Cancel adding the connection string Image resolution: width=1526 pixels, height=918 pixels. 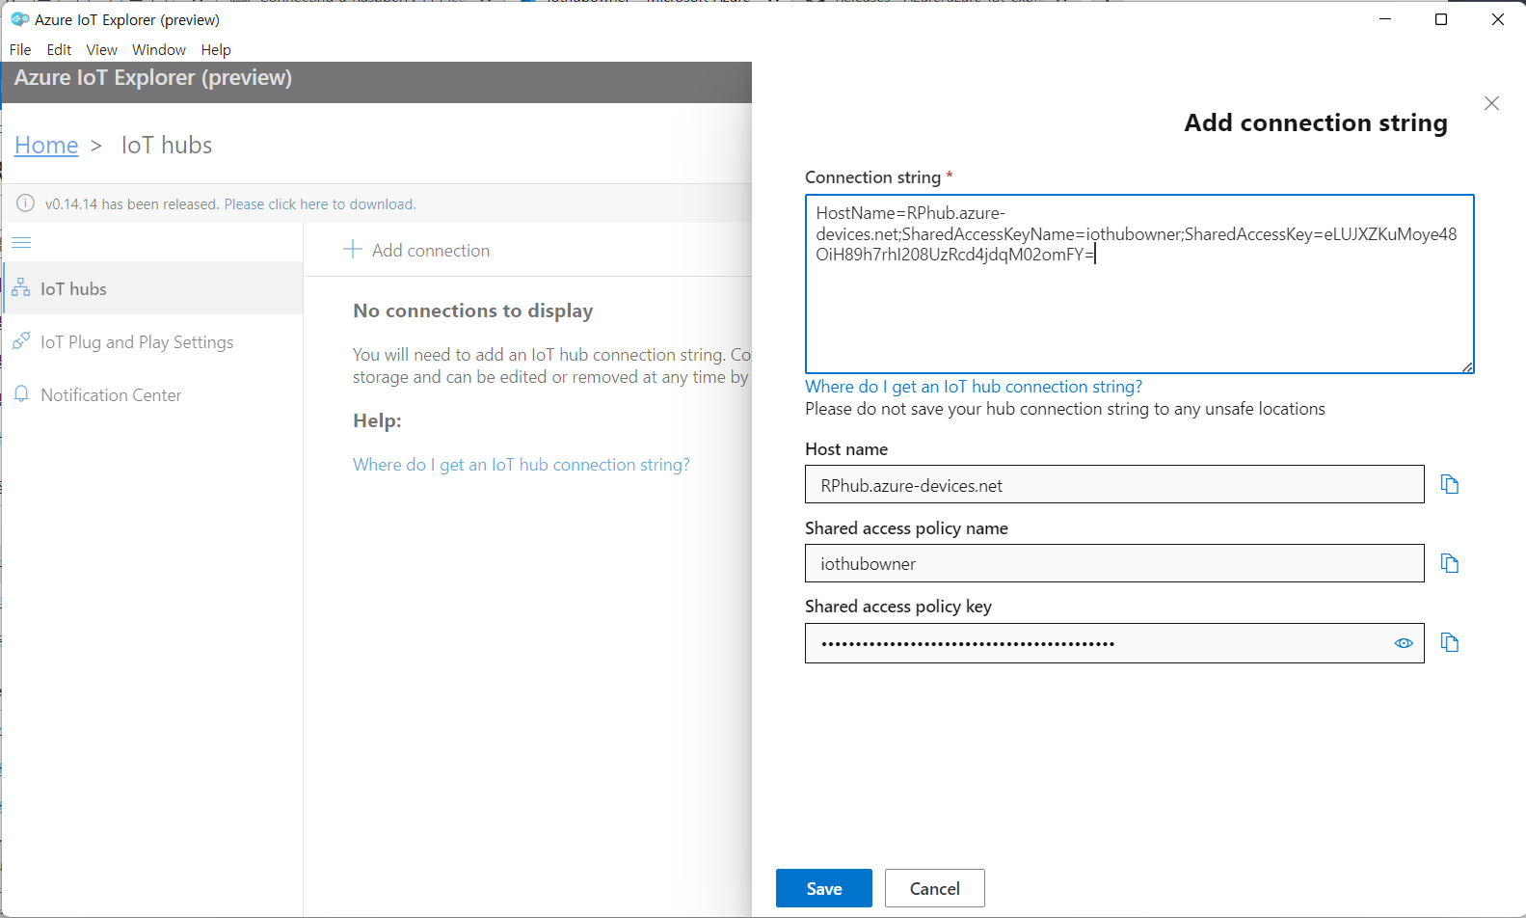[935, 888]
